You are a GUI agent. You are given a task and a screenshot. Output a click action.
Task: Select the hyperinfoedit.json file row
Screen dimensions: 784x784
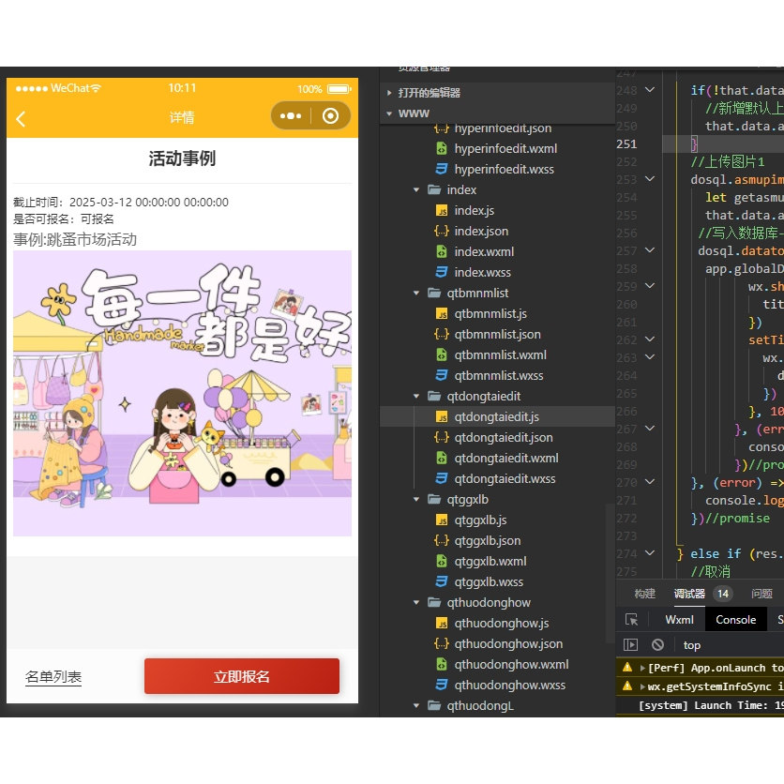[x=497, y=129]
